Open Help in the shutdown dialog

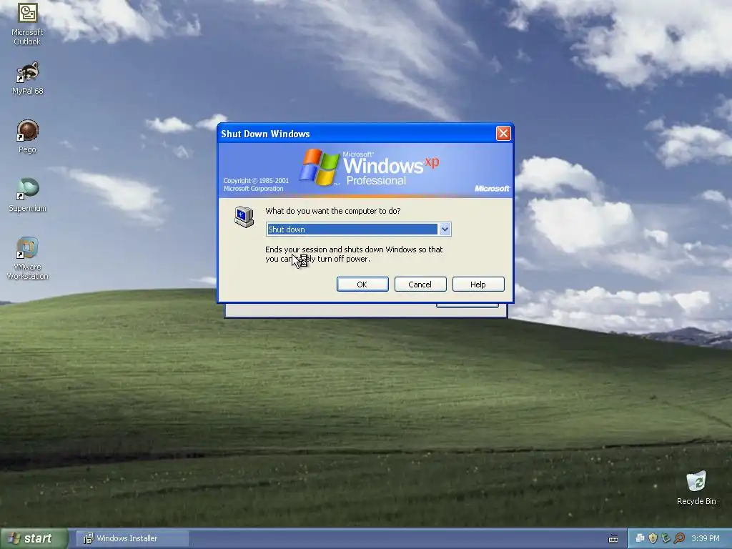click(x=478, y=285)
